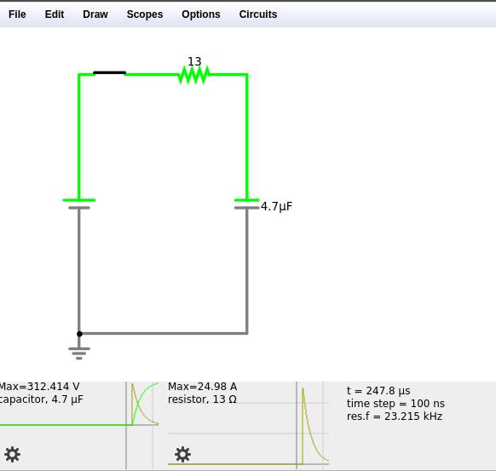This screenshot has height=471, width=496.
Task: Open the File menu
Action: 17,14
